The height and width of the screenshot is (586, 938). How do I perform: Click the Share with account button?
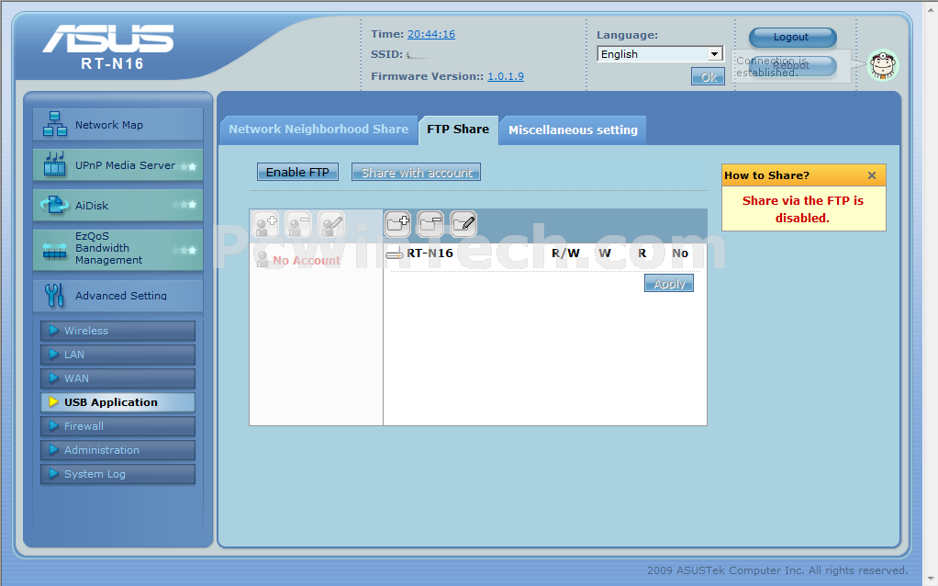coord(417,173)
